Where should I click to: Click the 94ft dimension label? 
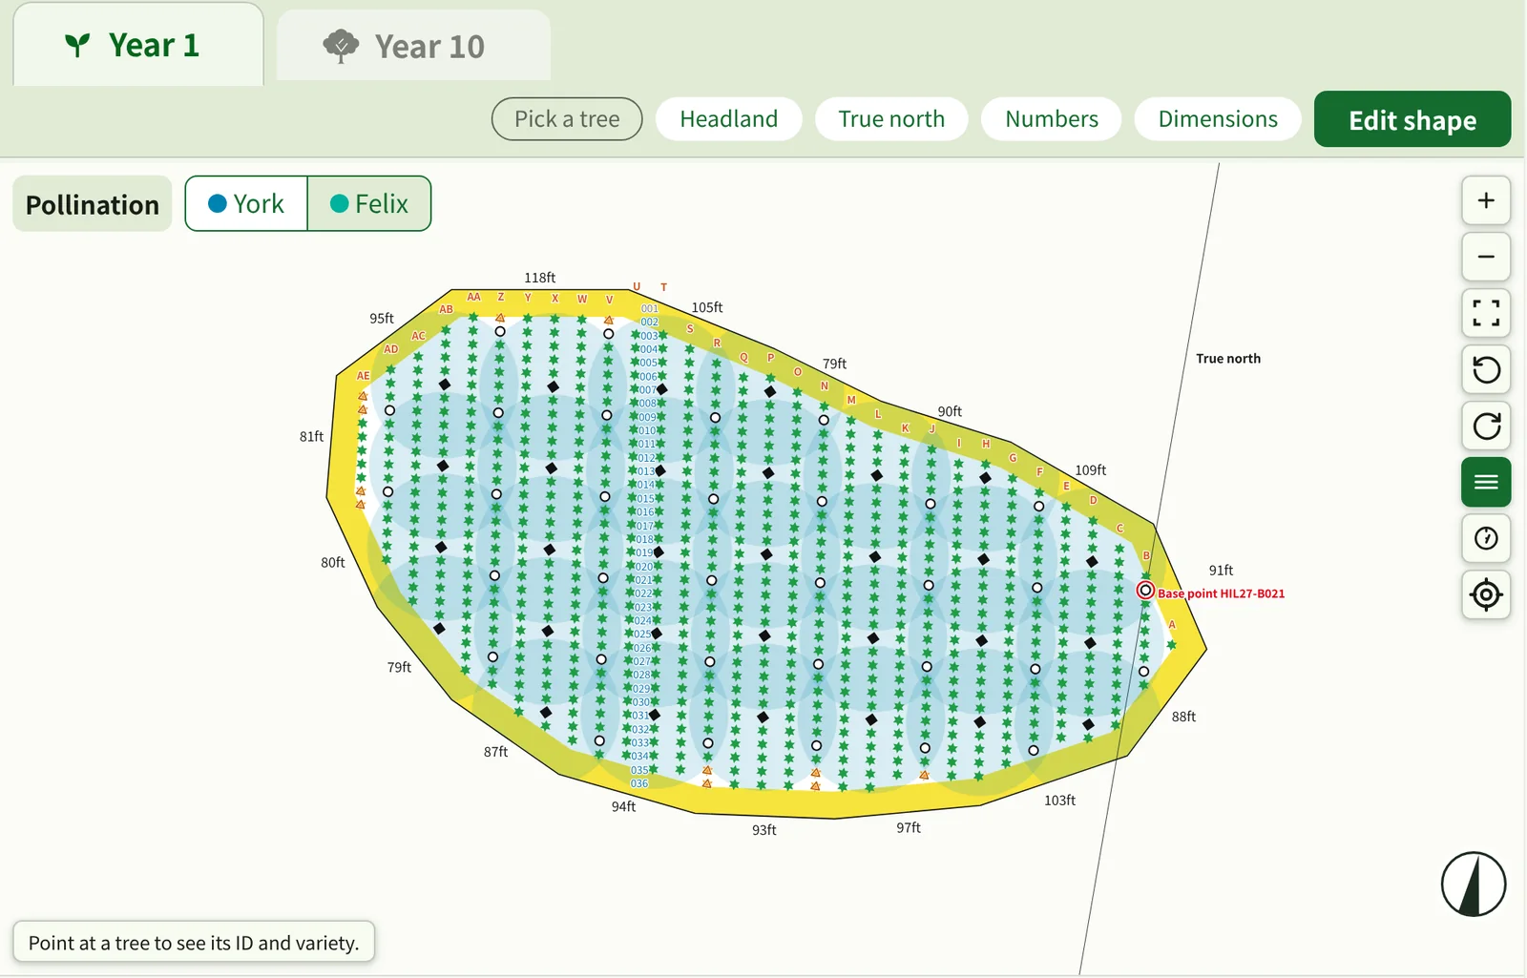pyautogui.click(x=623, y=806)
